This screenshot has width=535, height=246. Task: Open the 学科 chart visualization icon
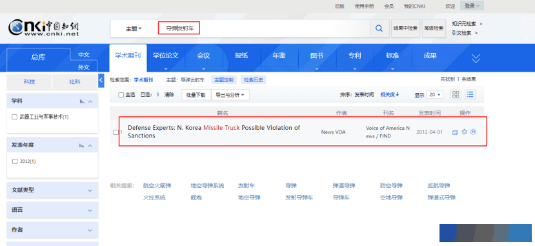pyautogui.click(x=81, y=101)
